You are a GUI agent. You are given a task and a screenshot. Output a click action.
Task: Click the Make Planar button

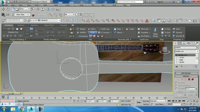pos(155,32)
